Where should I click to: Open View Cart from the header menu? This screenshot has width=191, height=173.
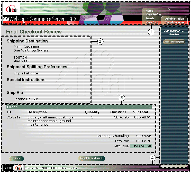152,23
